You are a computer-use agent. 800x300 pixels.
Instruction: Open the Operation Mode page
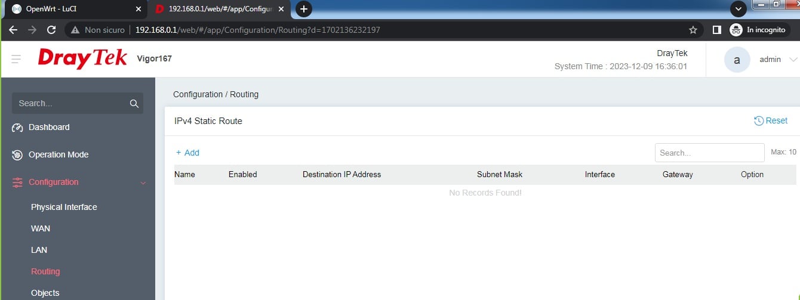pos(59,154)
